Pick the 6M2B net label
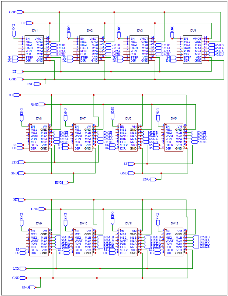228x296 pixels. coord(154,142)
